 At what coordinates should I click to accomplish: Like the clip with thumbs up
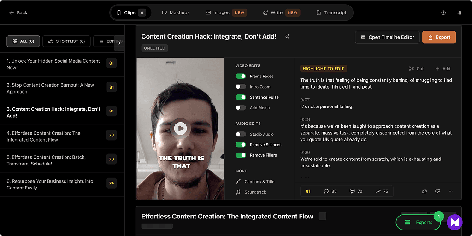point(425,191)
